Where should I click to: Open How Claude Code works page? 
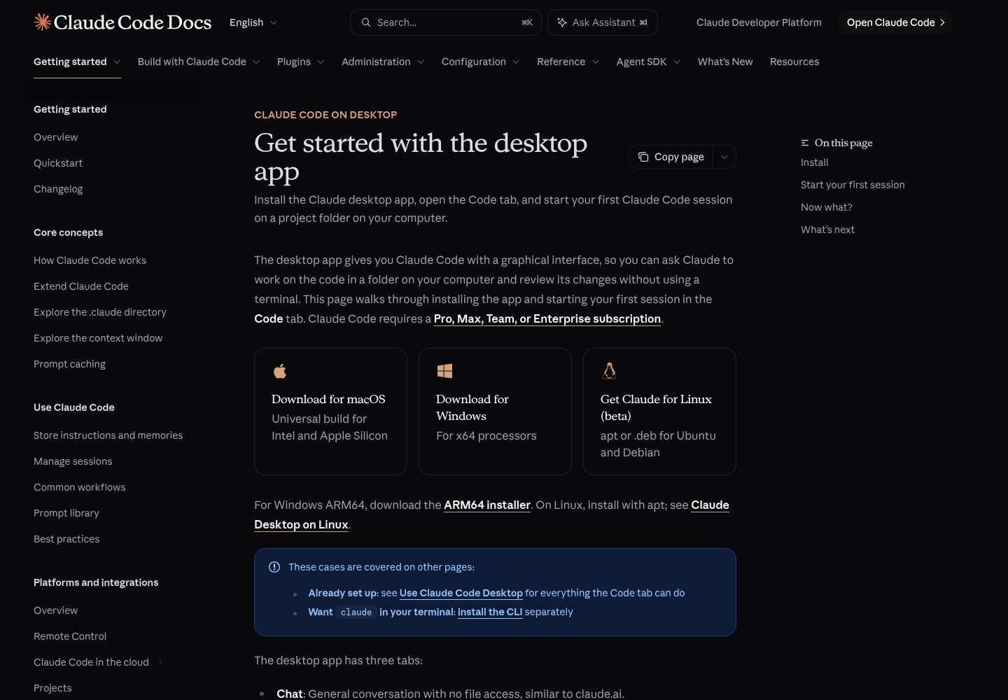point(90,260)
